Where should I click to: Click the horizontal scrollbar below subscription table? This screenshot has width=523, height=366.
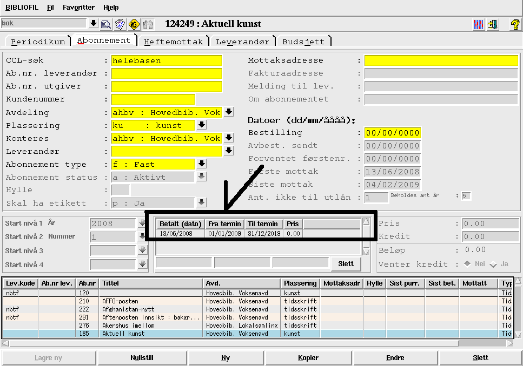click(x=233, y=343)
